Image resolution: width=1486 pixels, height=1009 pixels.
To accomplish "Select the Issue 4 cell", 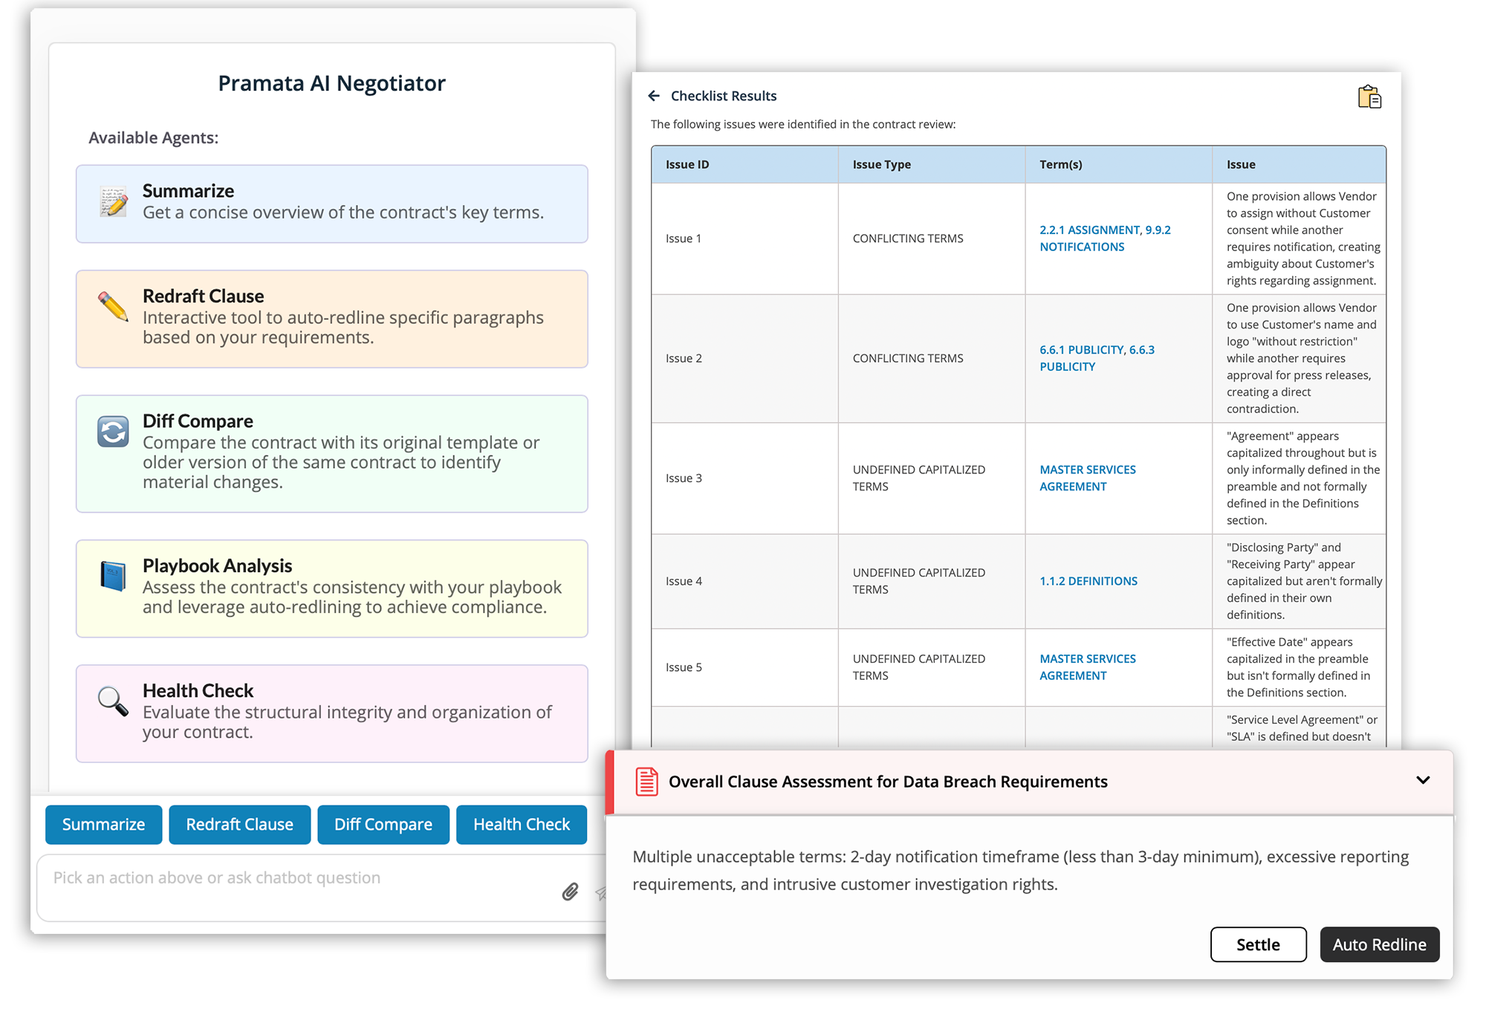I will point(744,581).
